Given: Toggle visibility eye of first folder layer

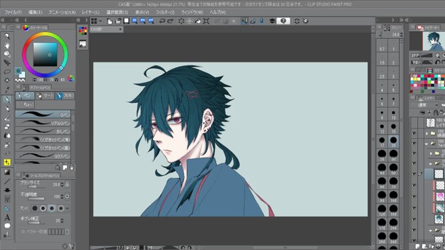Looking at the screenshot, I should pyautogui.click(x=414, y=133).
